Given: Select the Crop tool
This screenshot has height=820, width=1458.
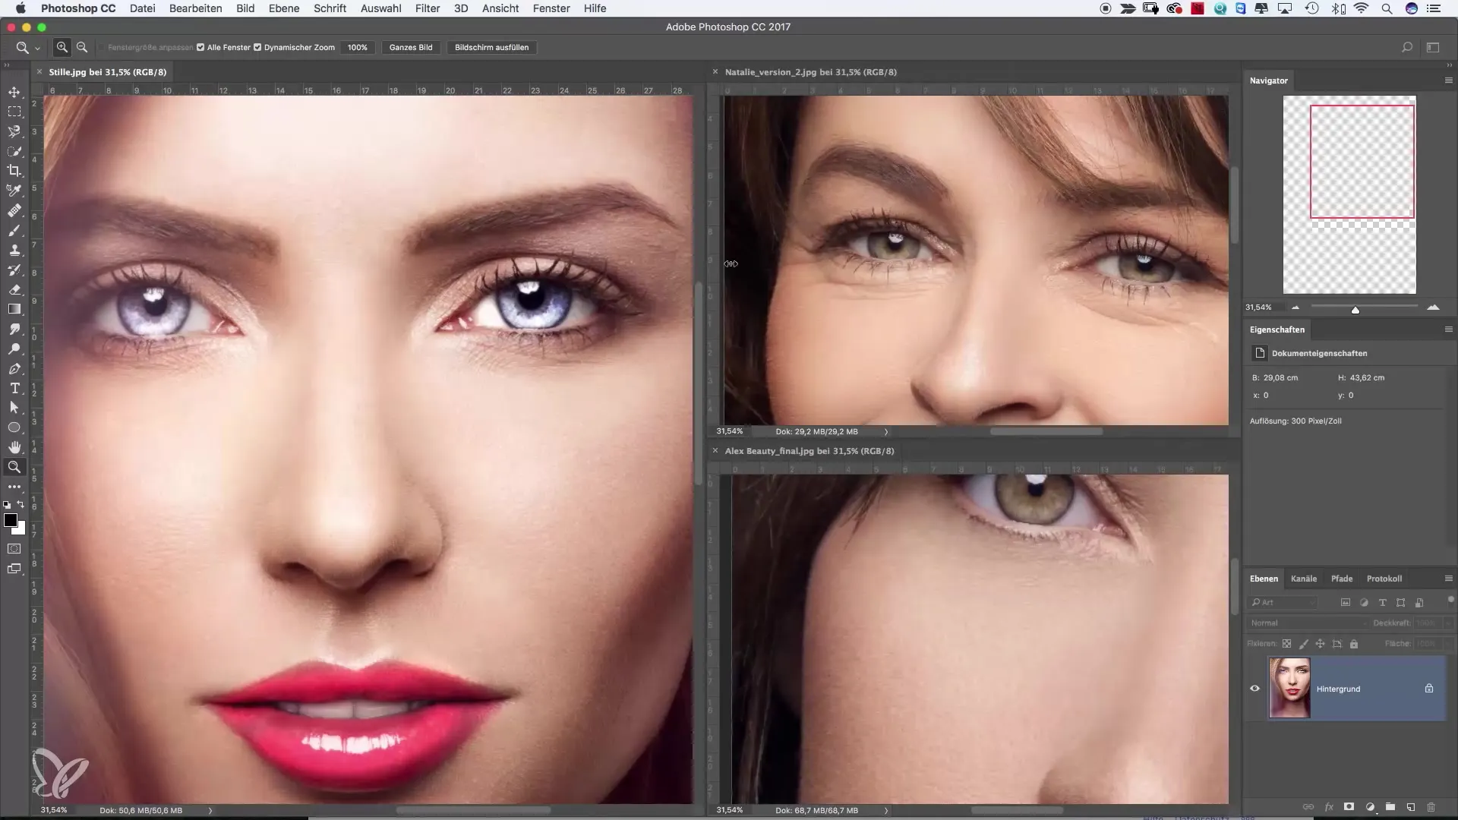Looking at the screenshot, I should tap(14, 171).
